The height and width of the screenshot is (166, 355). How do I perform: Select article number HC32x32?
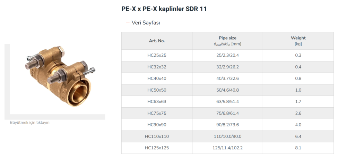click(157, 67)
